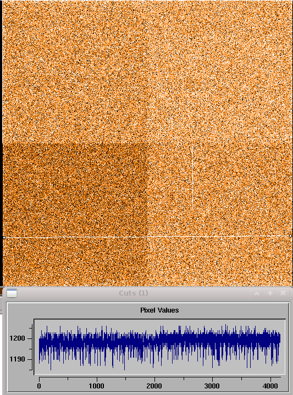
Task: Select the cut line's right endpoint handle
Action: pyautogui.click(x=290, y=236)
